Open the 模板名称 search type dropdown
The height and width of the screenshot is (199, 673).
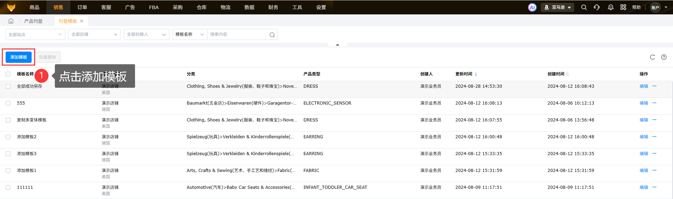click(190, 34)
